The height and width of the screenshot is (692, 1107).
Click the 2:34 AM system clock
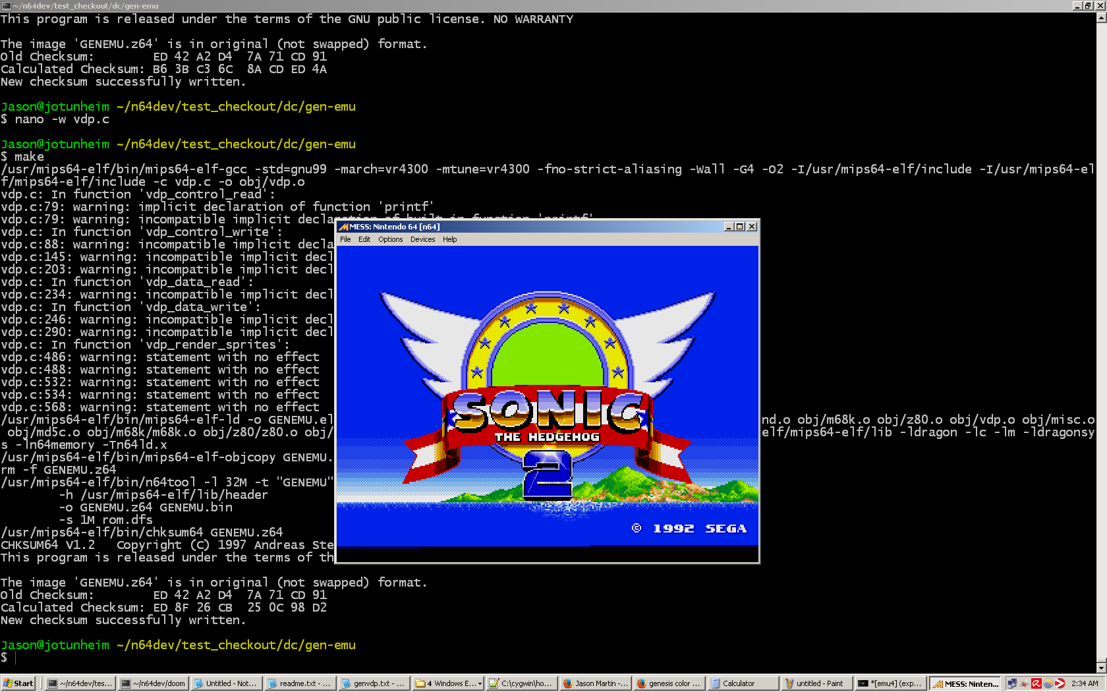point(1085,683)
